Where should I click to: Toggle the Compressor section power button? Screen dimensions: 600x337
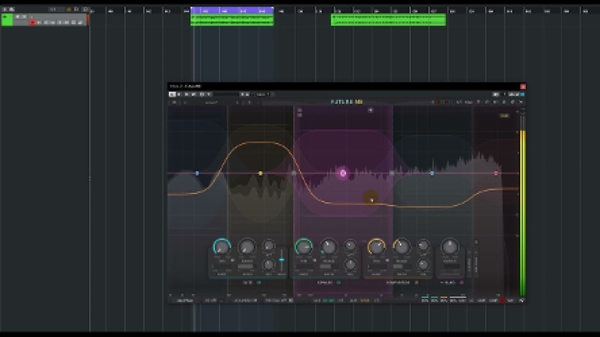pyautogui.click(x=417, y=283)
